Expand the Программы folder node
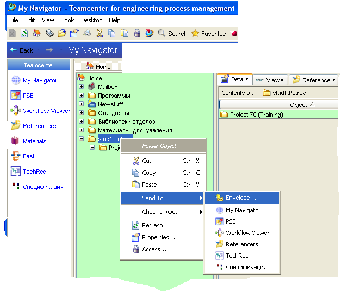348x292 pixels. (x=81, y=96)
